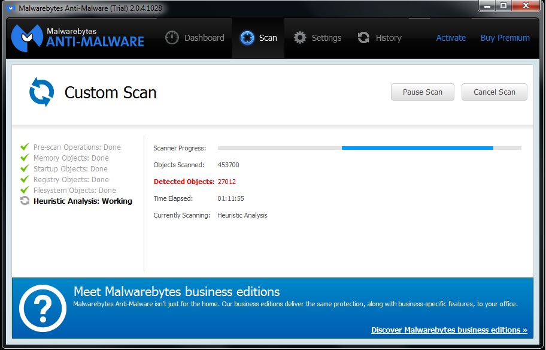Click the Custom Scan heading
The image size is (546, 350).
[x=110, y=93]
